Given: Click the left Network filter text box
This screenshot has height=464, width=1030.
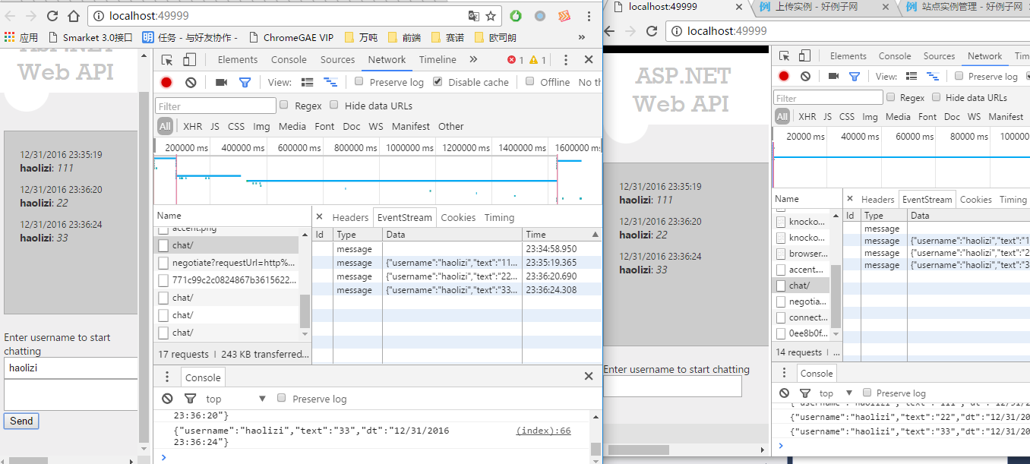Looking at the screenshot, I should 216,106.
